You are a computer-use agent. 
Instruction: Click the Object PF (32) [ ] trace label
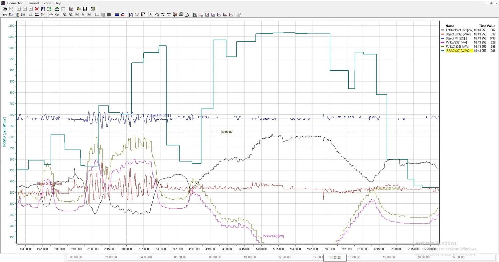tap(160, 115)
